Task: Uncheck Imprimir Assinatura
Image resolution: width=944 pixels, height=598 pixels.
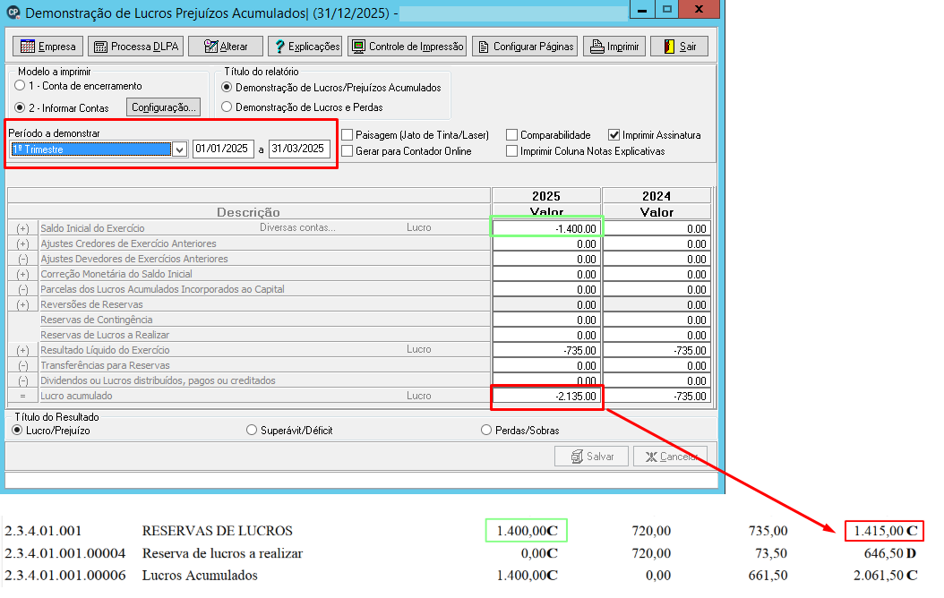Action: pos(614,135)
